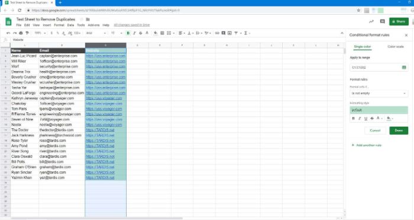Undo the last action in toolbar
Viewport: 414px width, 220px height.
coord(8,33)
